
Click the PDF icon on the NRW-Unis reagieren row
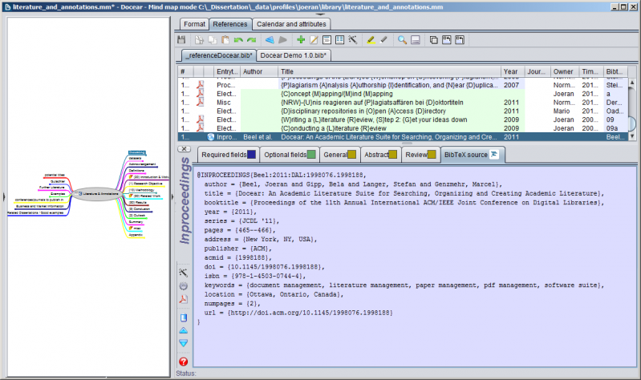pyautogui.click(x=200, y=102)
